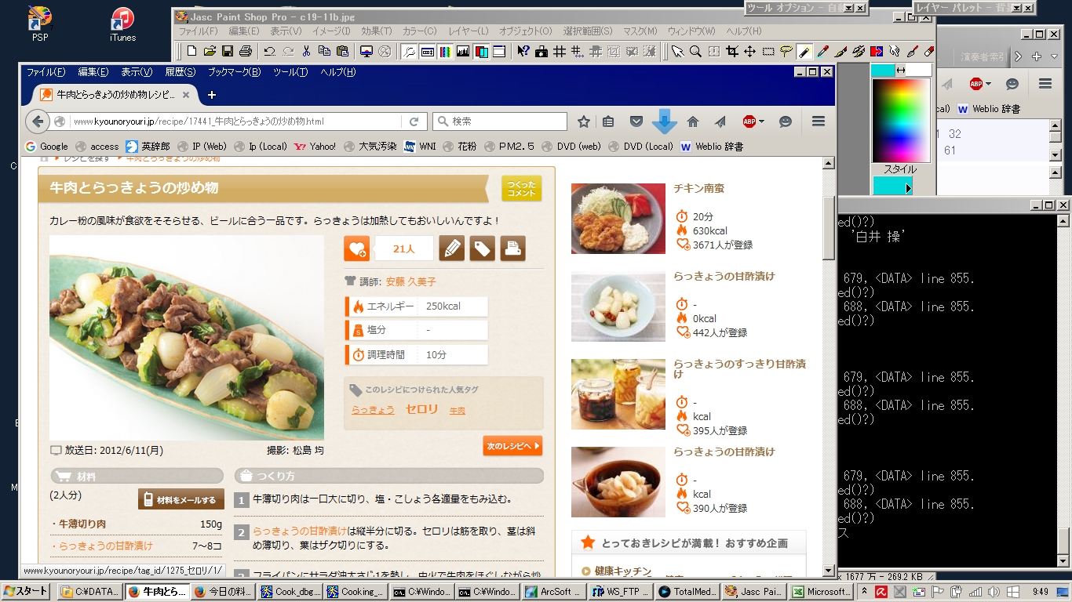Screen dimensions: 1072x602
Task: Click らっきょうの甘酢漬け ingredient link
Action: tap(106, 546)
